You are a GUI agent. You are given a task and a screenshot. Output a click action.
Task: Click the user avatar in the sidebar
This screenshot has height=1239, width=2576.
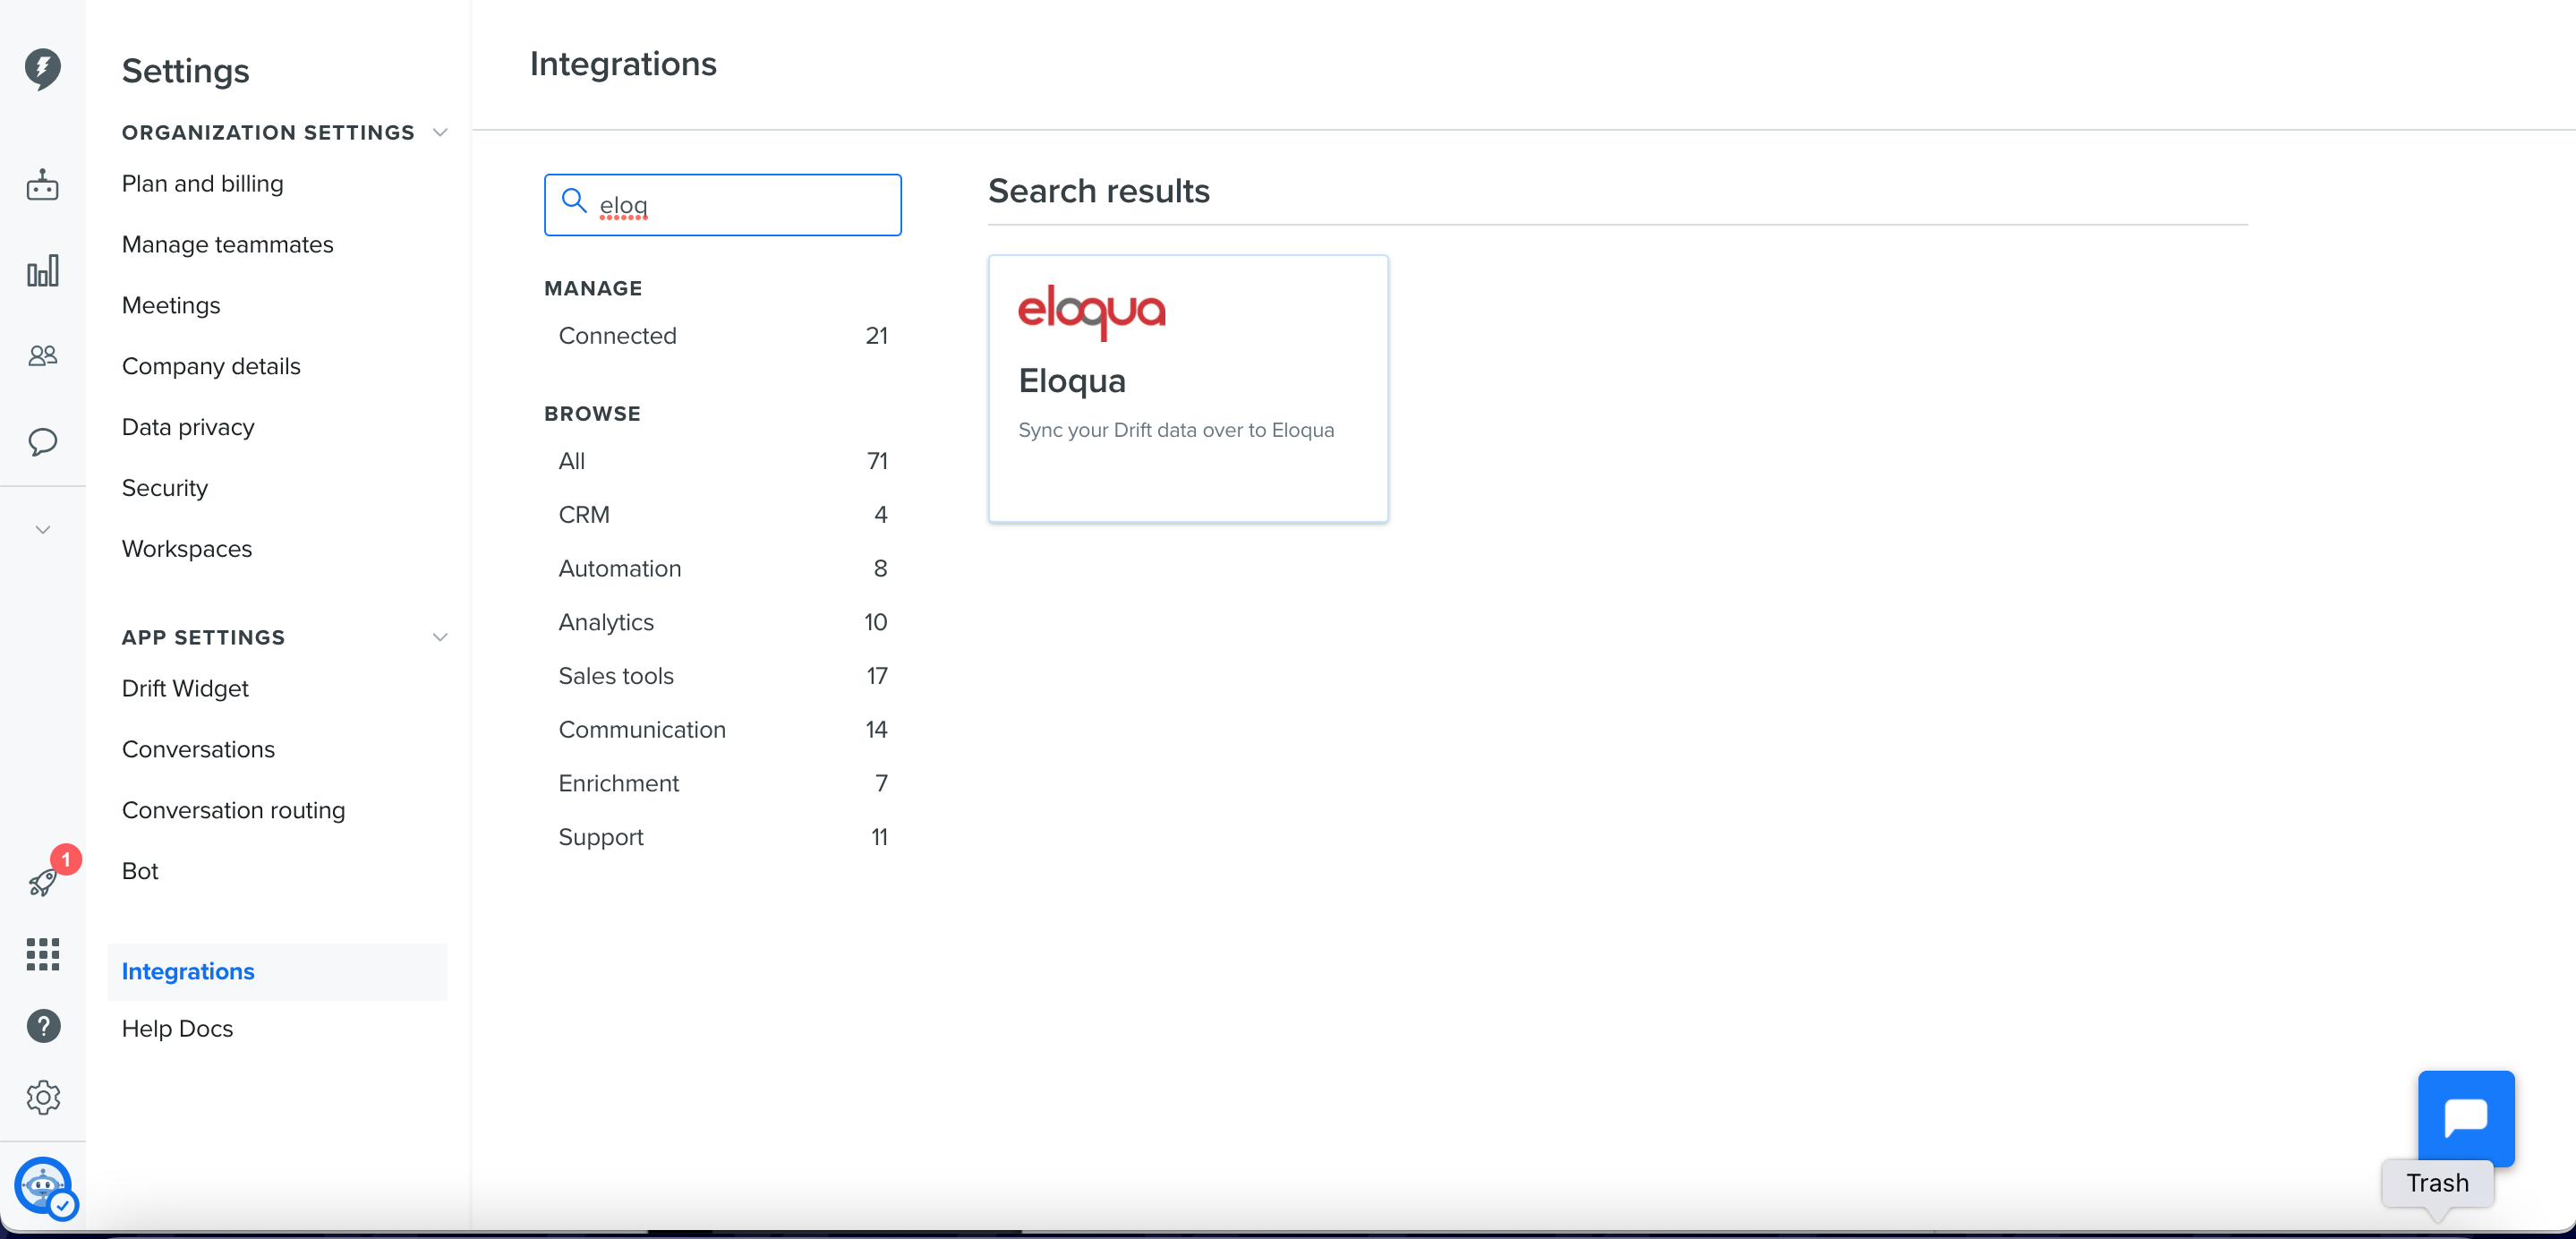43,1187
